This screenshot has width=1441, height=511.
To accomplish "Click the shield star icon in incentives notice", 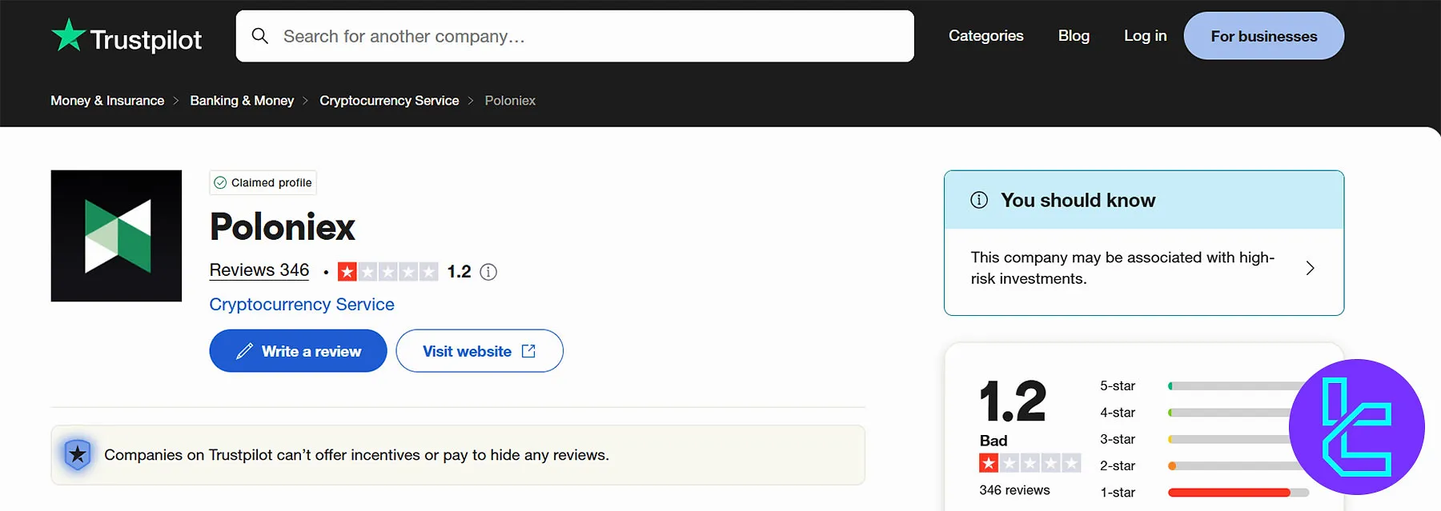I will (78, 455).
